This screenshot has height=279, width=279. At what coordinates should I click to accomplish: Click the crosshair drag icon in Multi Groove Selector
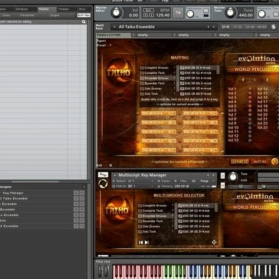click(214, 242)
